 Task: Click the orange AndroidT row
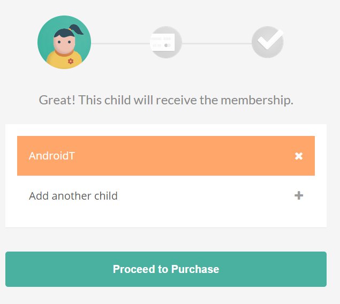click(x=166, y=156)
